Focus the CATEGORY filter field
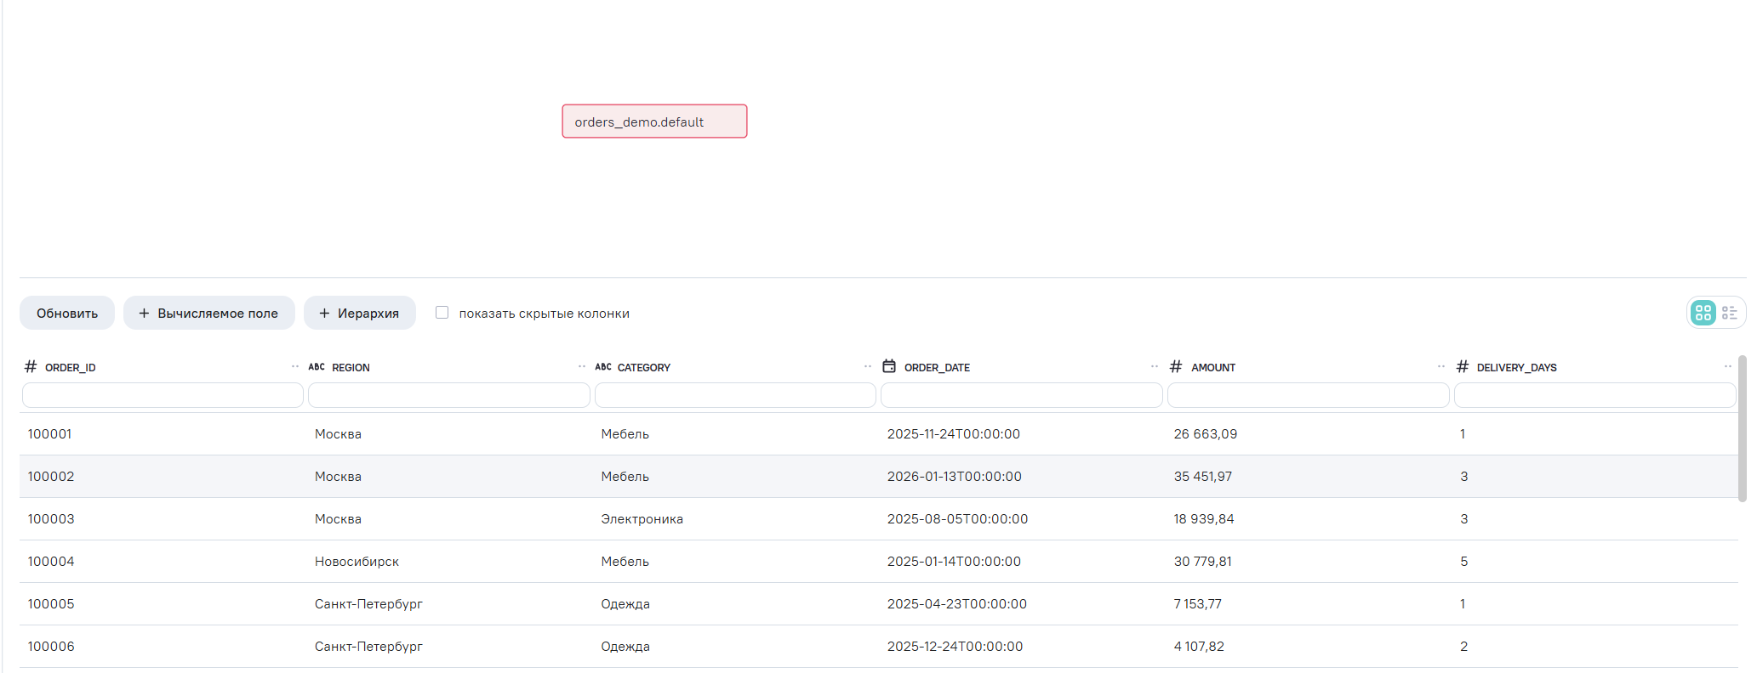Image resolution: width=1757 pixels, height=673 pixels. (735, 395)
